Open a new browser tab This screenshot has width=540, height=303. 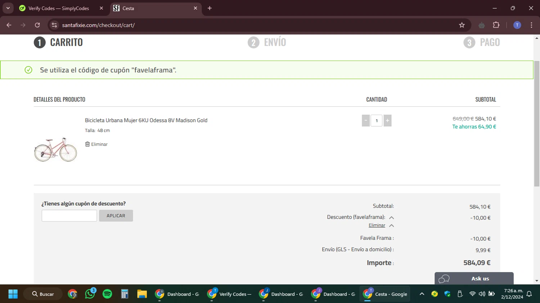click(210, 8)
